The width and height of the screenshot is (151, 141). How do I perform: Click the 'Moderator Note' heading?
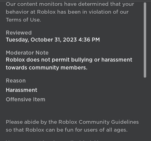click(x=27, y=53)
